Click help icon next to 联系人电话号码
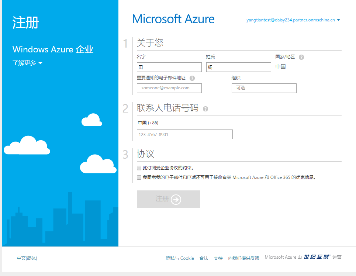This screenshot has width=356, height=276. 205,109
